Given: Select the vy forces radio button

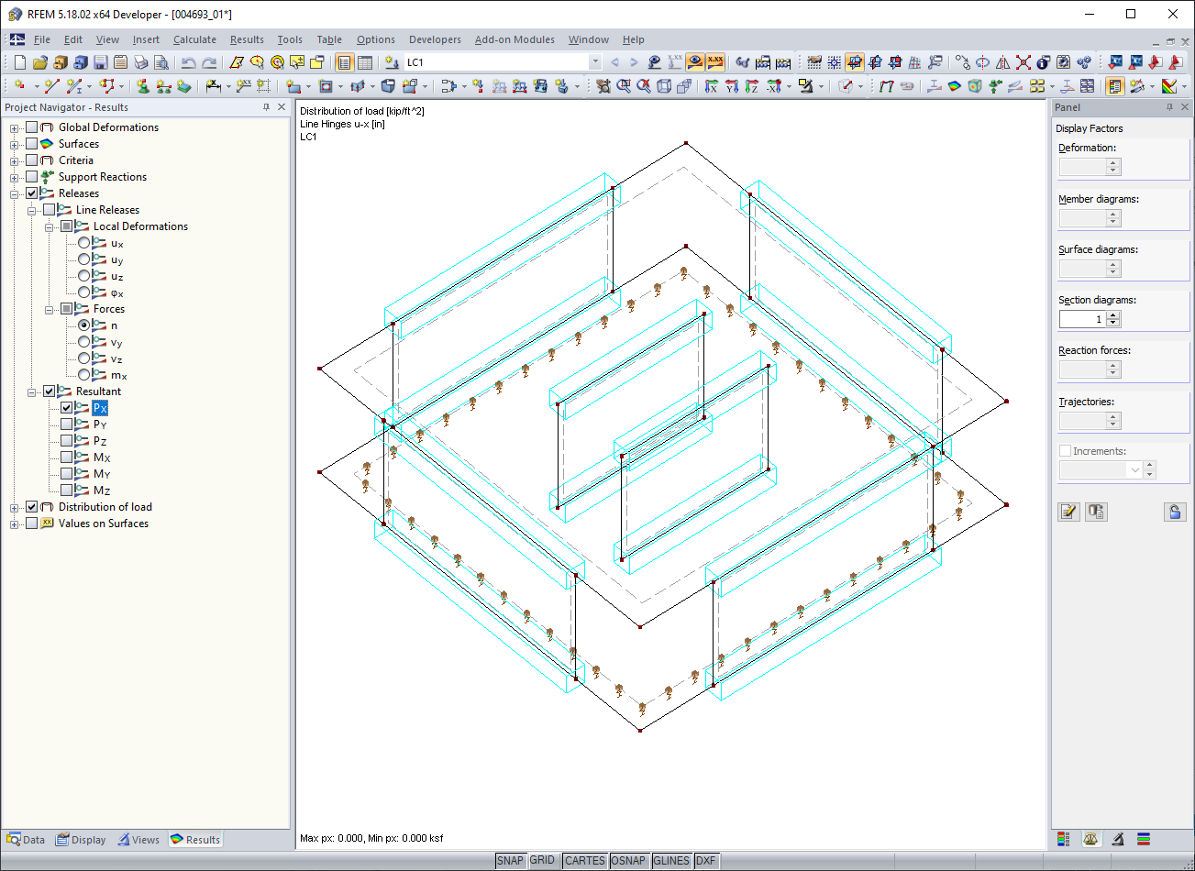Looking at the screenshot, I should 84,342.
